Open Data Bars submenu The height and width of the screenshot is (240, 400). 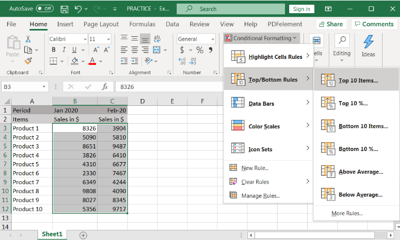[269, 103]
